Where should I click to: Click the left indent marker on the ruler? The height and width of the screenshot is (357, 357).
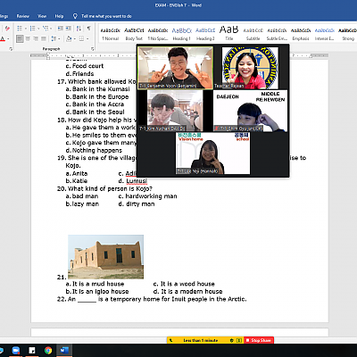coord(48,55)
